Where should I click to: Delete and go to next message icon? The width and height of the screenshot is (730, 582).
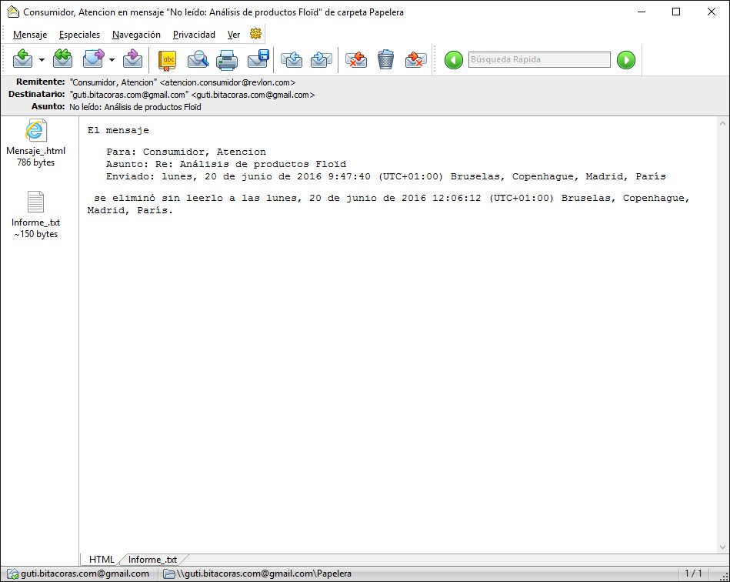[x=415, y=59]
